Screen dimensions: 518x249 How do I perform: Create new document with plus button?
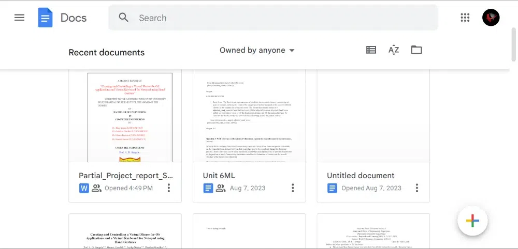473,221
